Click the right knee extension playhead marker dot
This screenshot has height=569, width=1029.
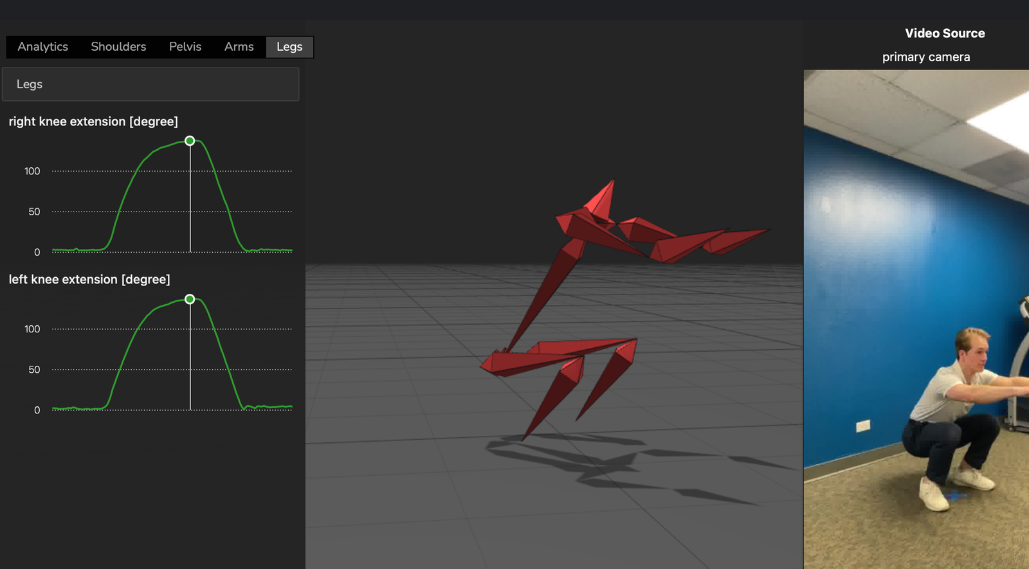pyautogui.click(x=190, y=141)
